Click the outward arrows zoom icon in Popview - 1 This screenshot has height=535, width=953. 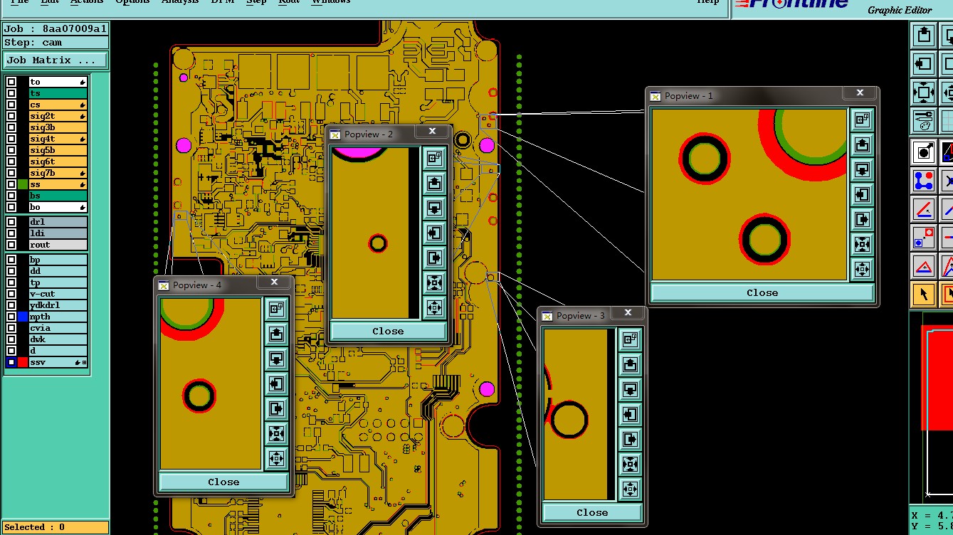click(x=862, y=269)
